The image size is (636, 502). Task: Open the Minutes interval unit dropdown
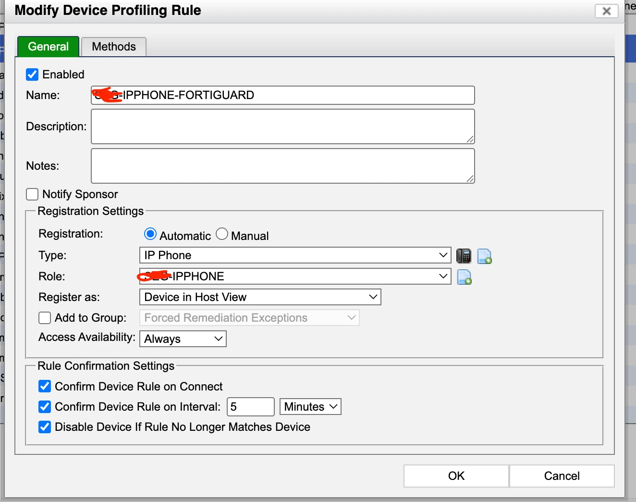coord(310,407)
